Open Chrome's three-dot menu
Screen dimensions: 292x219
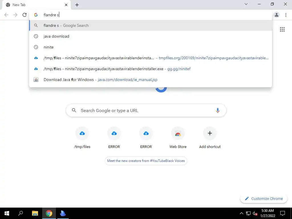pos(286,15)
